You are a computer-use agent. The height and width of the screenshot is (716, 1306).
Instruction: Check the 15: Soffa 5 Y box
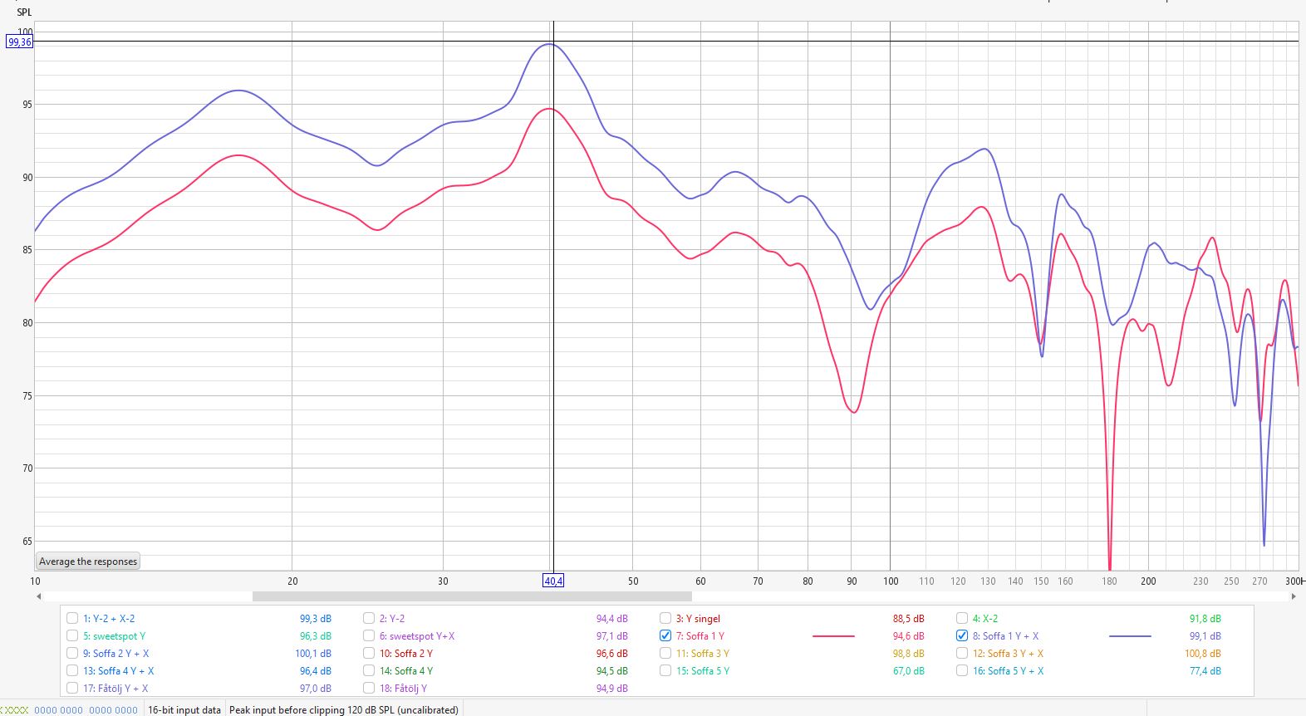pos(665,670)
